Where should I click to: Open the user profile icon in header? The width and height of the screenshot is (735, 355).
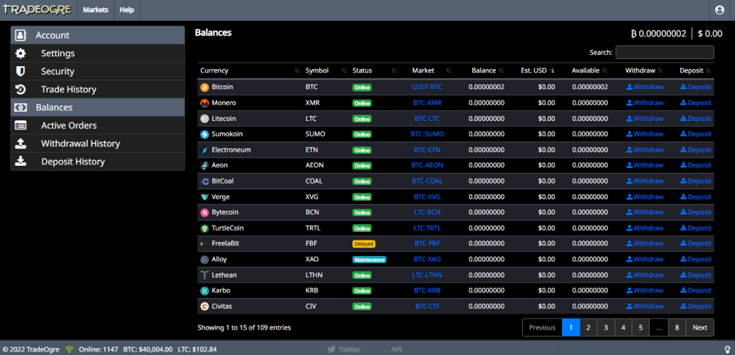coord(719,10)
